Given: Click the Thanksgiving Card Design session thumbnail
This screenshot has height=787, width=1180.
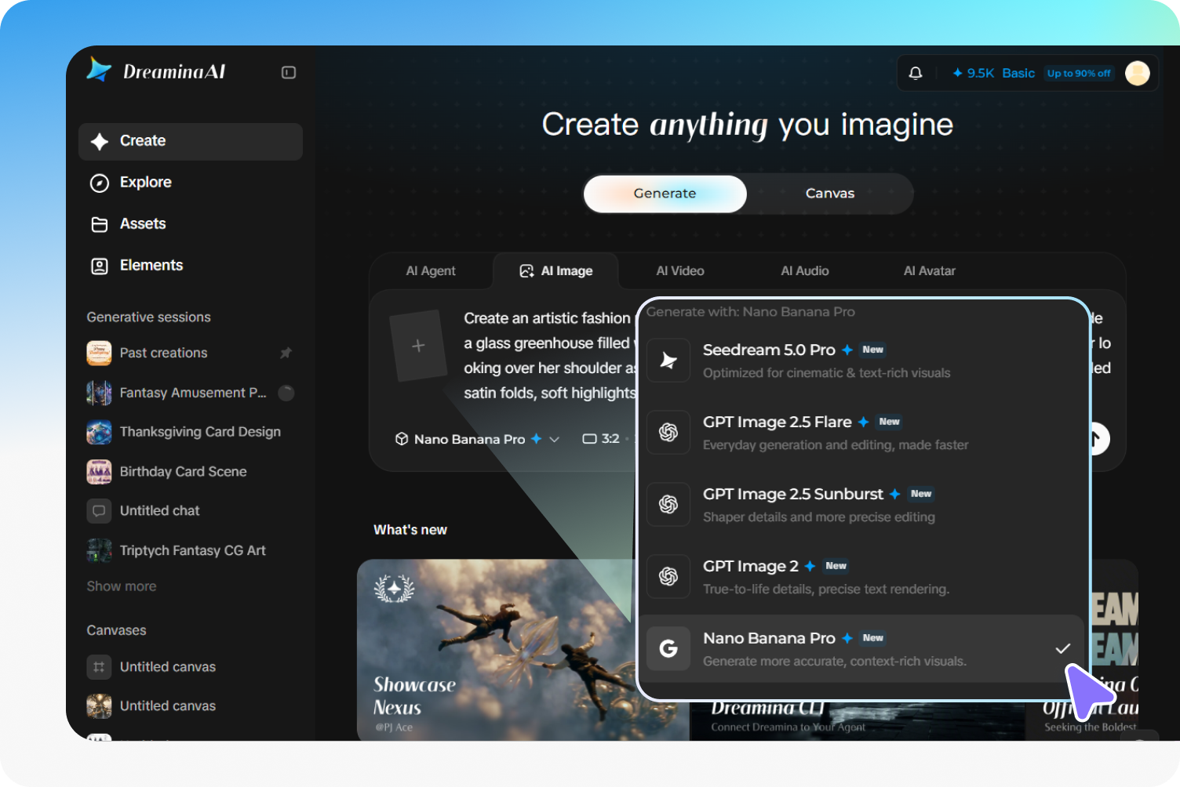Looking at the screenshot, I should tap(99, 432).
